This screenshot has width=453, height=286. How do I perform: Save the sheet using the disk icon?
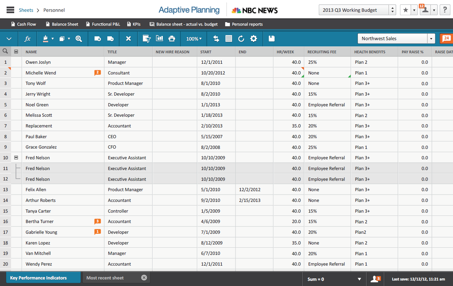click(x=272, y=38)
